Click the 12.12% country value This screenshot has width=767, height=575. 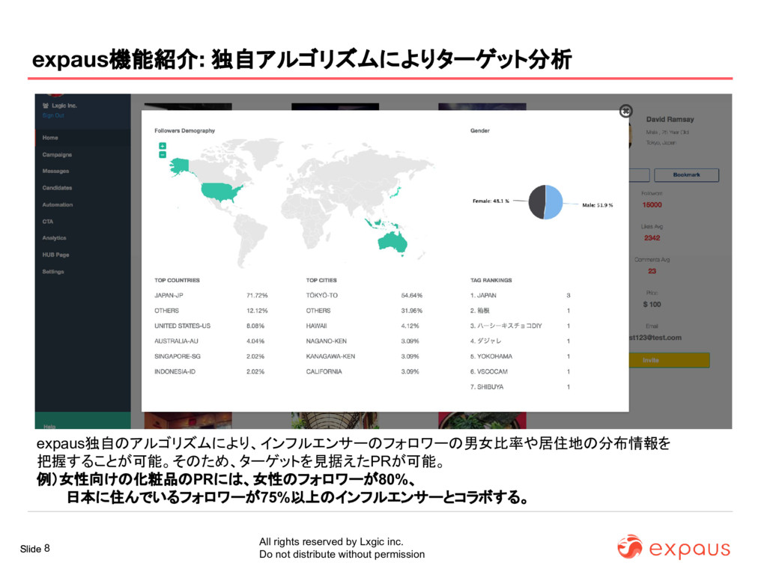pos(257,311)
